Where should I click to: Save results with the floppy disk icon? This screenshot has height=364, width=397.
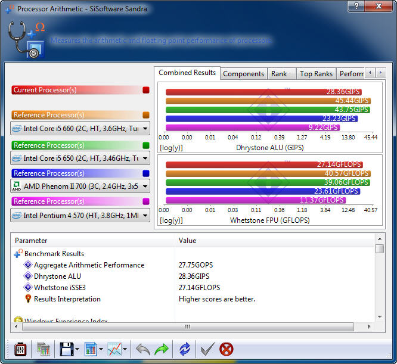(67, 349)
